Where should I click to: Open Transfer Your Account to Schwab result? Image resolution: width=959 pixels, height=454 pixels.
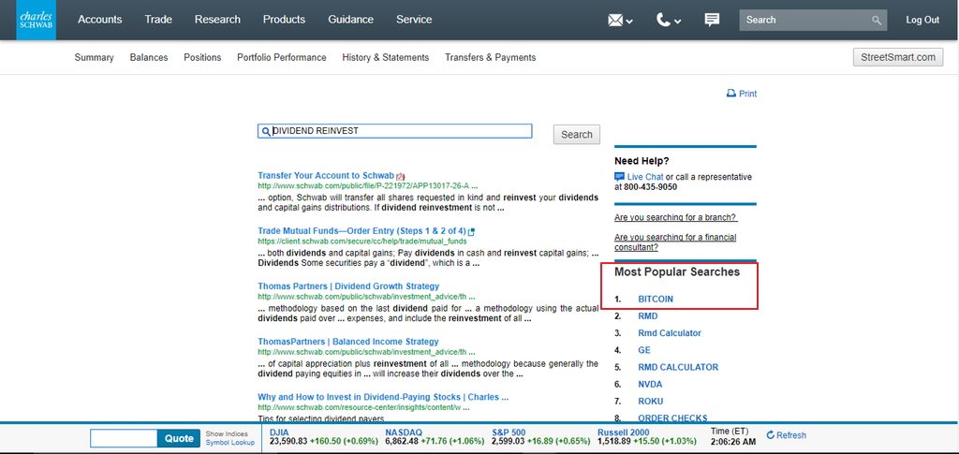tap(326, 175)
